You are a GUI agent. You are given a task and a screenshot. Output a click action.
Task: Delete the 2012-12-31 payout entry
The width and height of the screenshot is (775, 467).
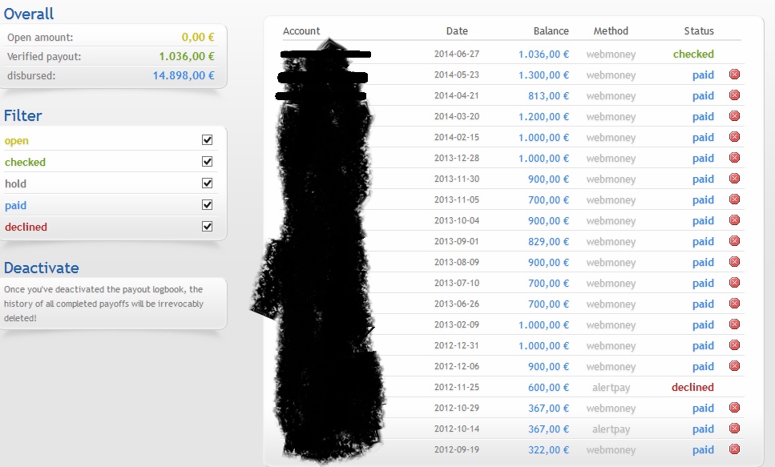coord(734,345)
